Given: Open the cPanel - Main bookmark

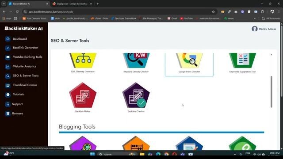Looking at the screenshot, I should pyautogui.click(x=99, y=19).
